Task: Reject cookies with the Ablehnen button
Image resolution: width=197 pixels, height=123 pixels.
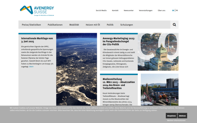Action: point(182,116)
